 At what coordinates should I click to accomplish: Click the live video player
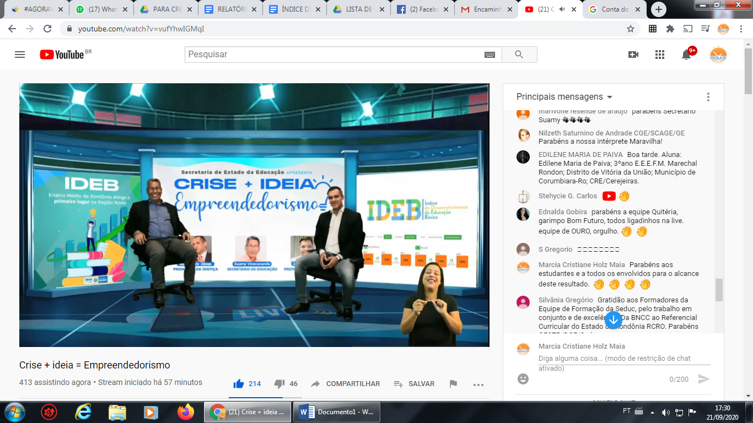[254, 215]
